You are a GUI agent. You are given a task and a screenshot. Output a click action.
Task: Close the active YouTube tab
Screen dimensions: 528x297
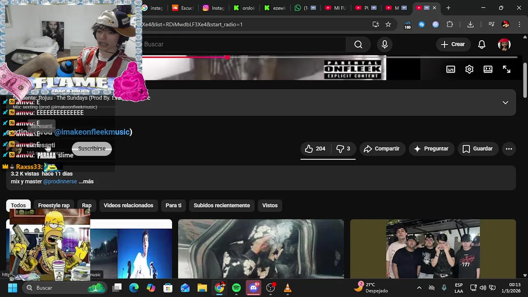coord(434,8)
